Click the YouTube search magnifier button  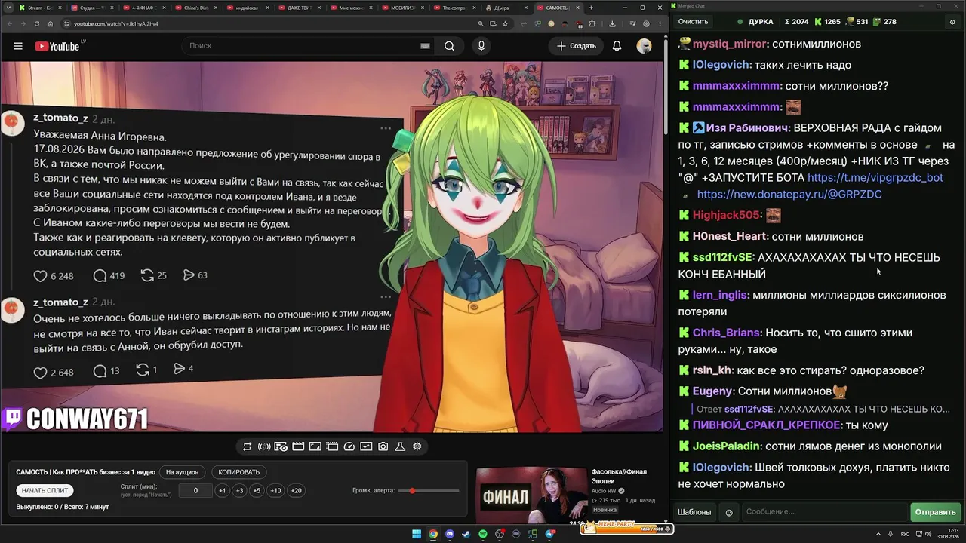(449, 46)
